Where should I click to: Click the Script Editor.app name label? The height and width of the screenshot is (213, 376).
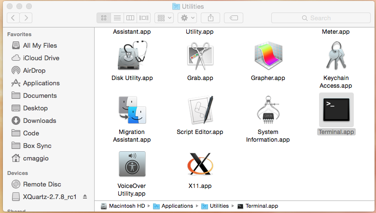(x=200, y=132)
